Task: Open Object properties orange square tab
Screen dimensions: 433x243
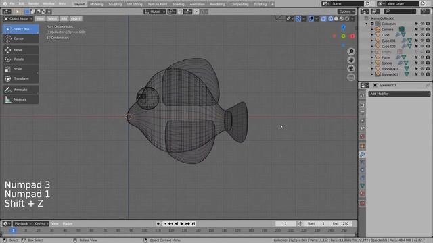Action: (363, 146)
